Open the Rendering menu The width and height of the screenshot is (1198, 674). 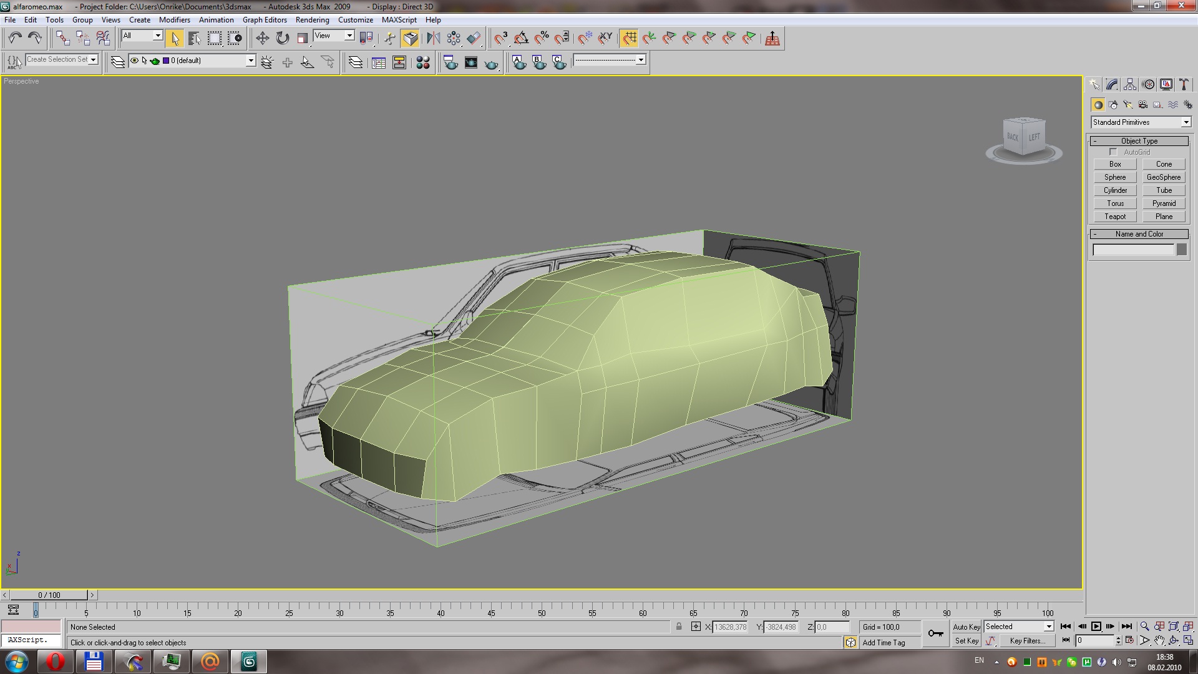pyautogui.click(x=312, y=20)
